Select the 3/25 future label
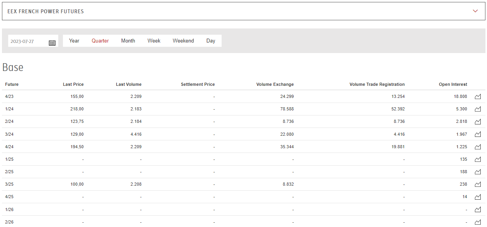 click(x=9, y=184)
